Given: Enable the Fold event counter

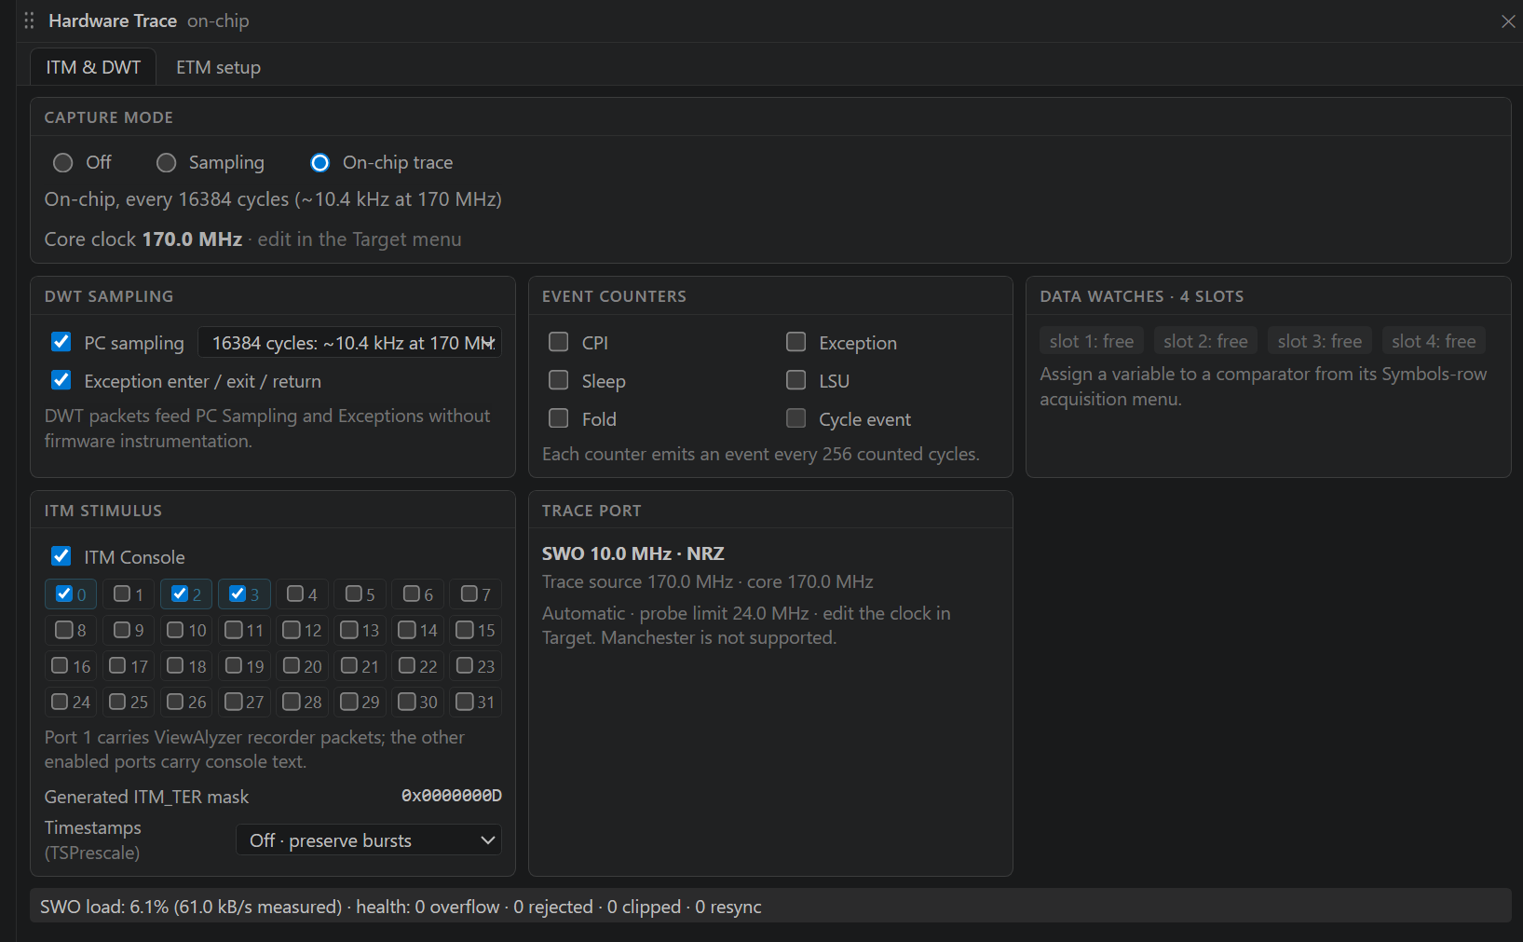Looking at the screenshot, I should 559,418.
